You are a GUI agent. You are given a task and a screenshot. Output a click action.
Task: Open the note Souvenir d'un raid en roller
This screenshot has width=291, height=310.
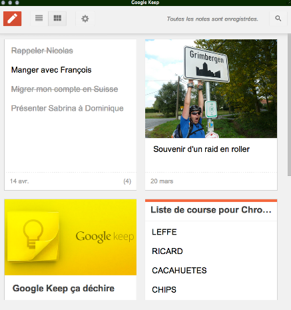[x=201, y=149]
